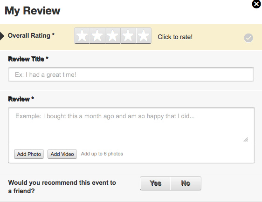Pick the fifth star rating

144,35
